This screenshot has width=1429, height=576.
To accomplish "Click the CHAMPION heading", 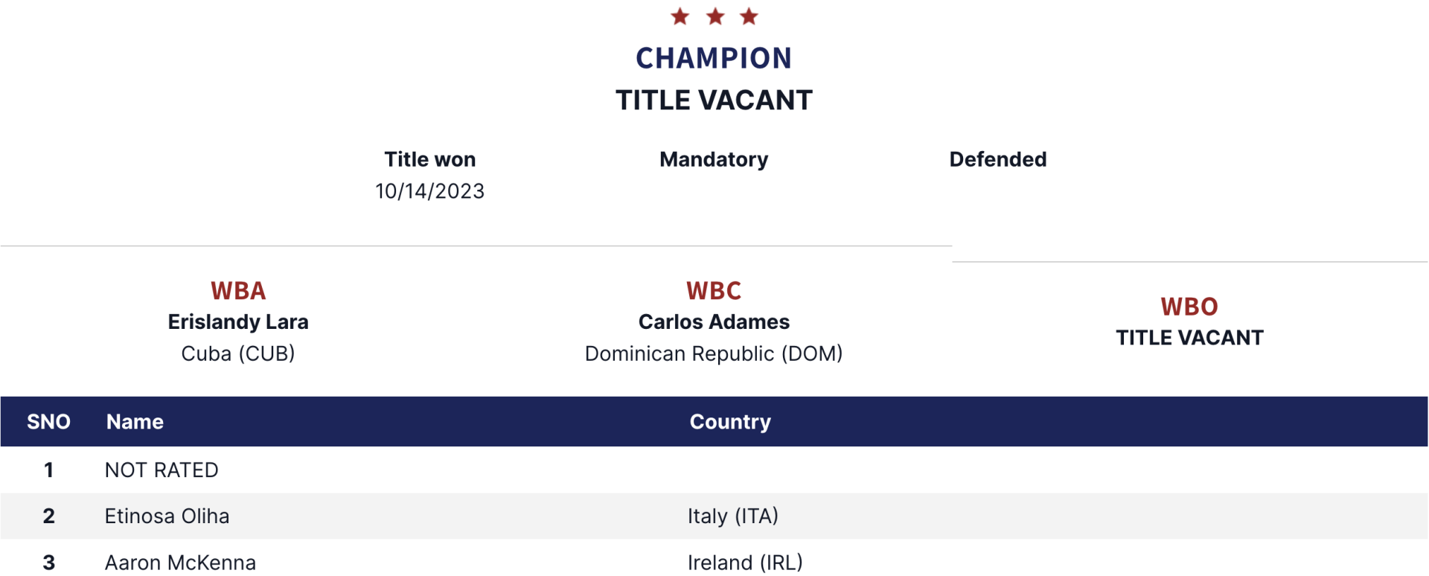I will [714, 58].
